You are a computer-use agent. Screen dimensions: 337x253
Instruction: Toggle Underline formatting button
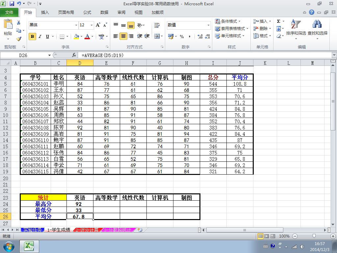47,37
